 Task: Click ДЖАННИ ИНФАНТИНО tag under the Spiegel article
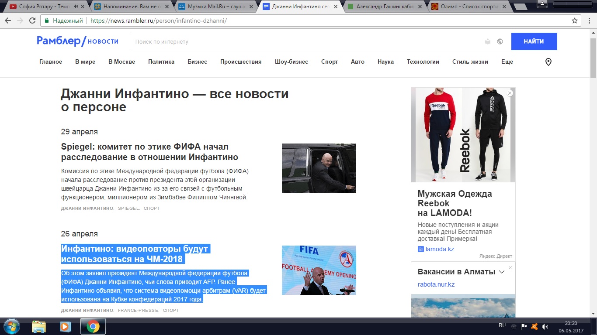pyautogui.click(x=87, y=209)
